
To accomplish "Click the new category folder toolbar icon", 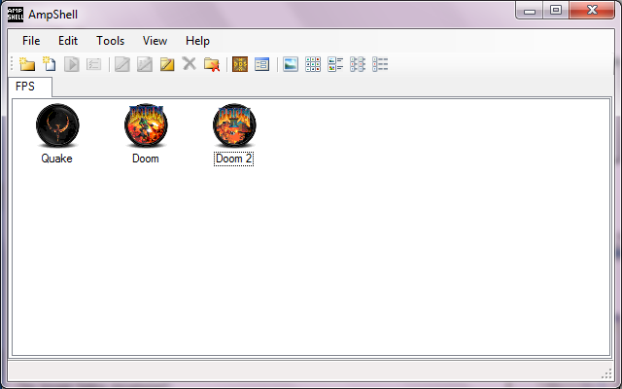I will point(27,64).
